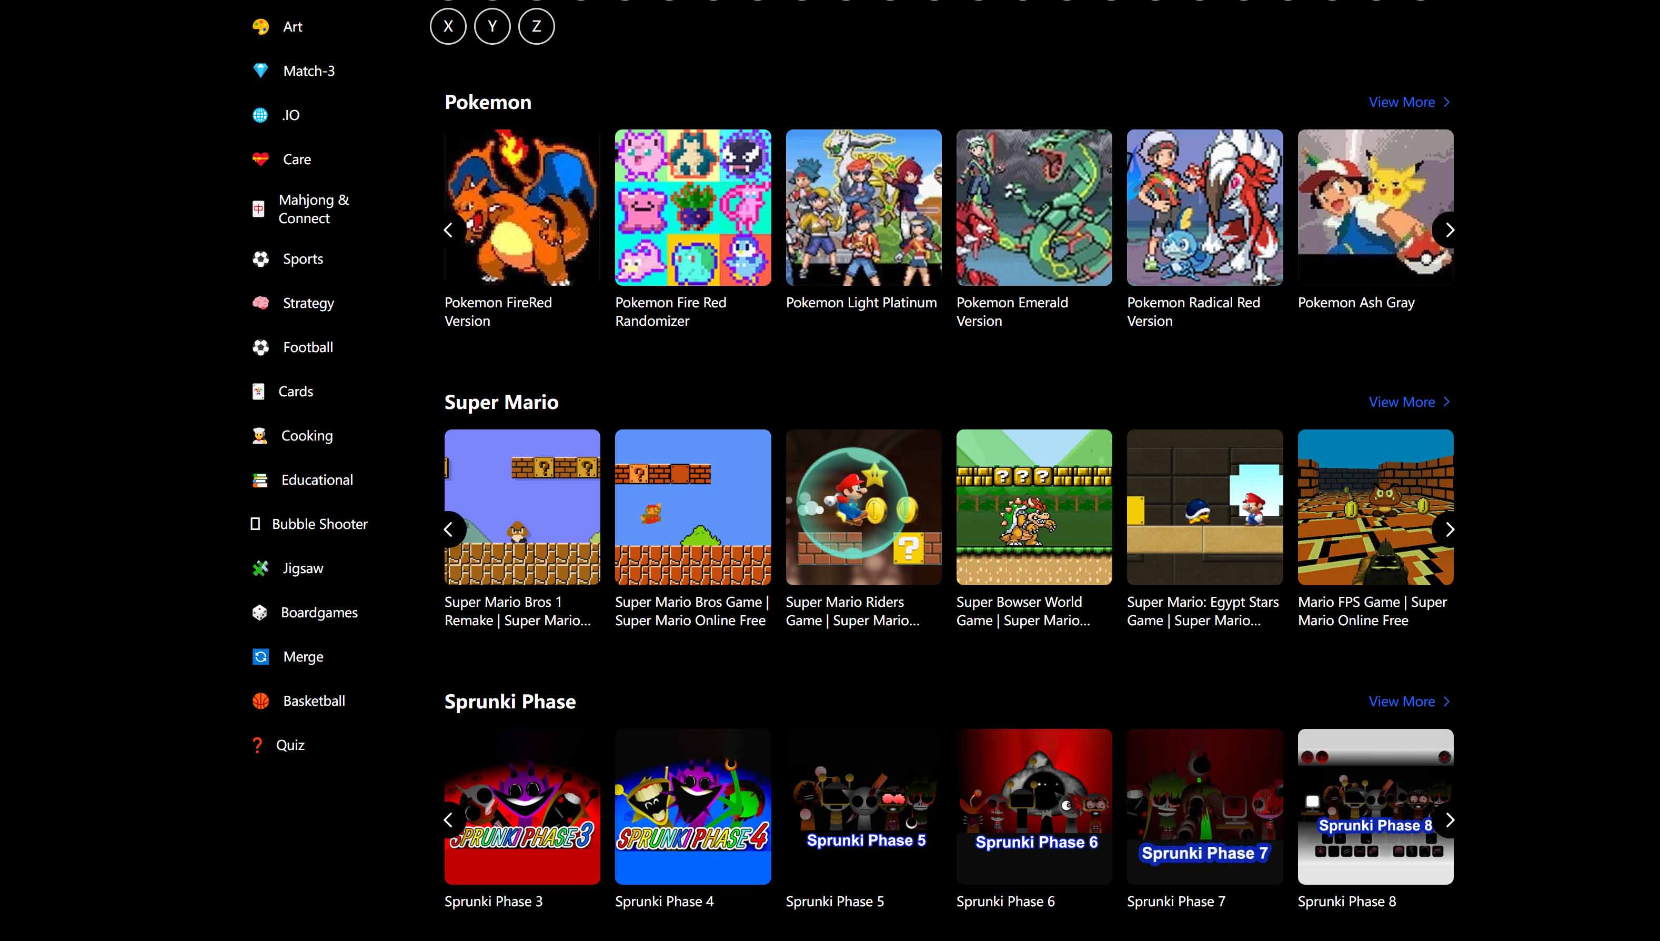Open Super Mario: Egypt Stars thumbnail
This screenshot has height=941, width=1660.
point(1205,507)
